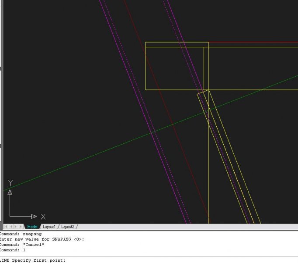Select the horizontal red line at top right
Image resolution: width=298 pixels, height=263 pixels.
pos(253,42)
